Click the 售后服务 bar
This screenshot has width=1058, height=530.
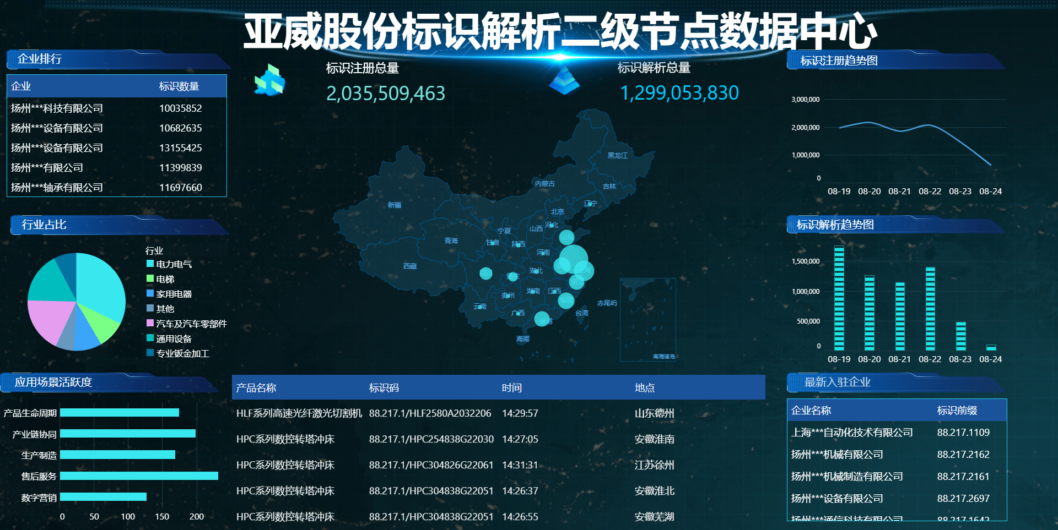[139, 476]
